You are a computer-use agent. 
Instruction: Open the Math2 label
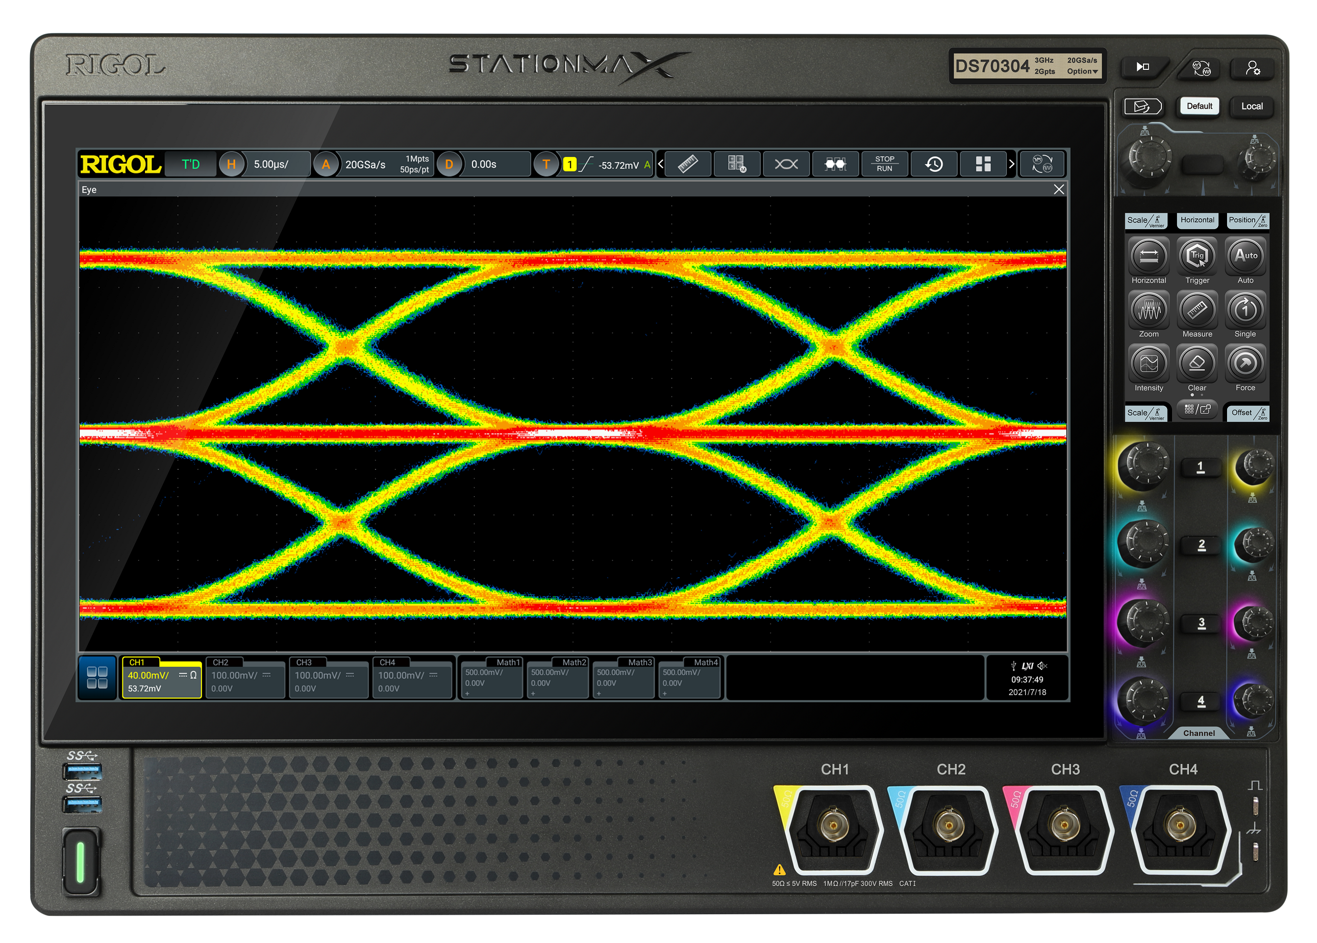click(558, 677)
